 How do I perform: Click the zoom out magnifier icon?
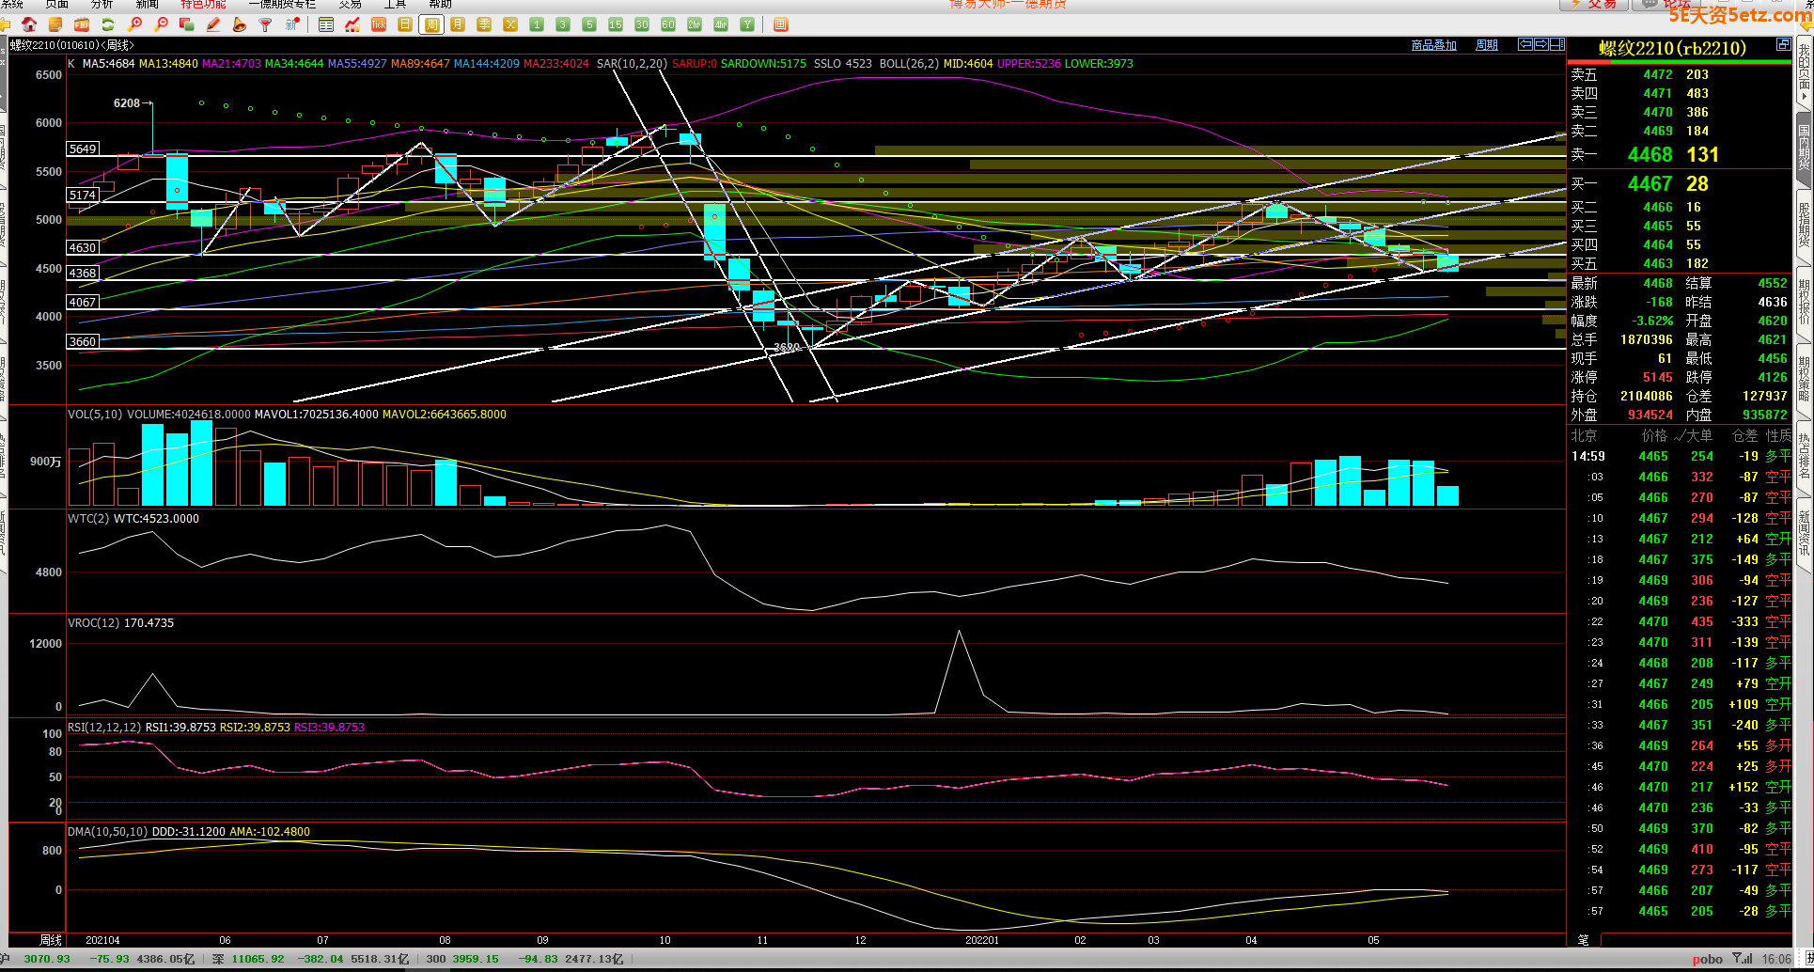pyautogui.click(x=162, y=24)
